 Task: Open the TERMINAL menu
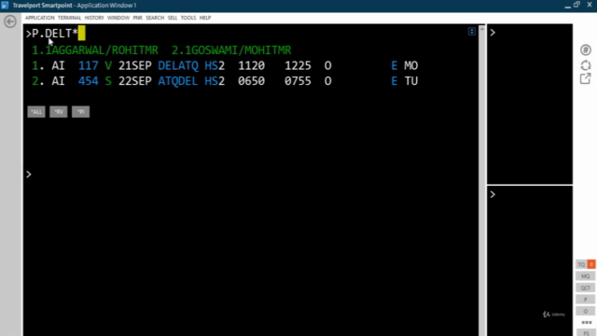pyautogui.click(x=69, y=18)
